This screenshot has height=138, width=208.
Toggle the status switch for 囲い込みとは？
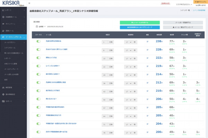38,99
